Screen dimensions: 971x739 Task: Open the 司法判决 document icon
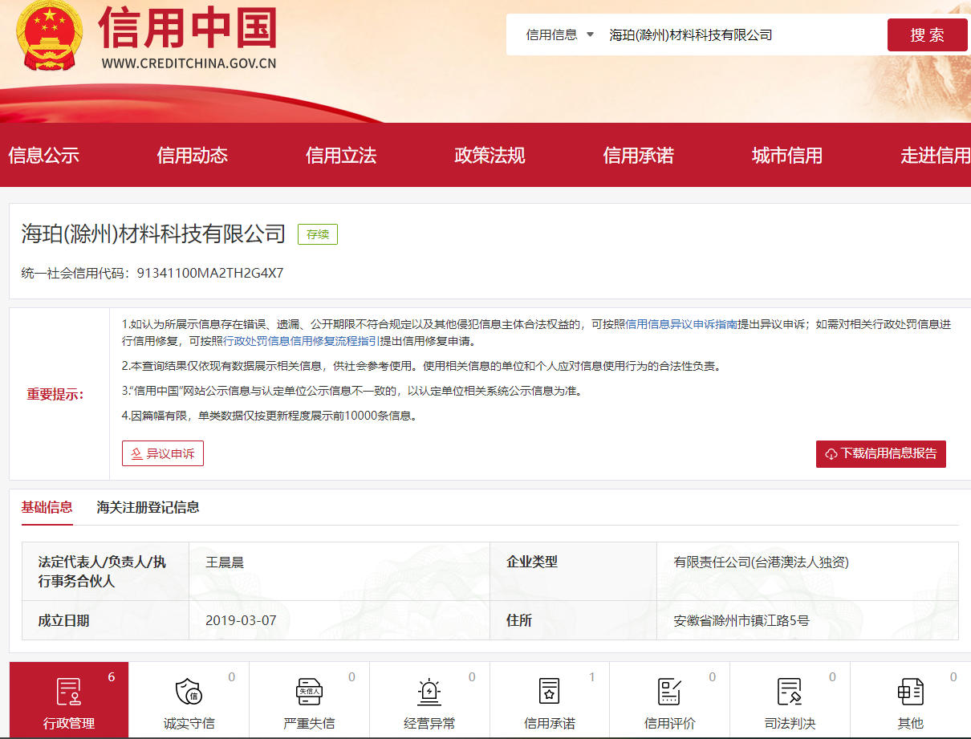pyautogui.click(x=790, y=691)
